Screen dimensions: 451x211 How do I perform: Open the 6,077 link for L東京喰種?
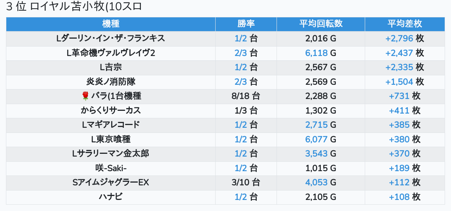pyautogui.click(x=316, y=139)
